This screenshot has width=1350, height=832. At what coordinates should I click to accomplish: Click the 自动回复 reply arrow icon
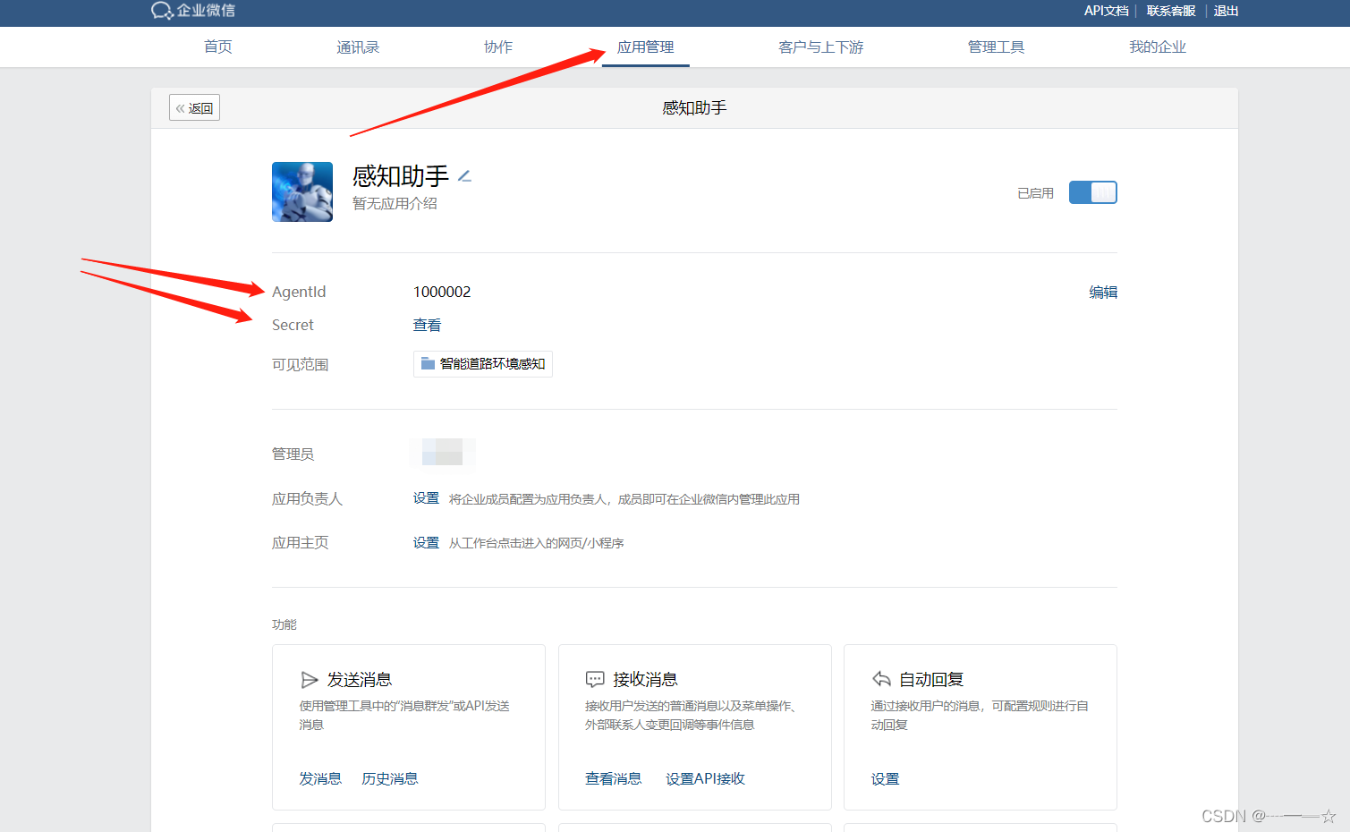click(881, 679)
